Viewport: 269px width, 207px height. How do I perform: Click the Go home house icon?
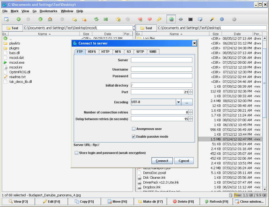(x=50, y=19)
